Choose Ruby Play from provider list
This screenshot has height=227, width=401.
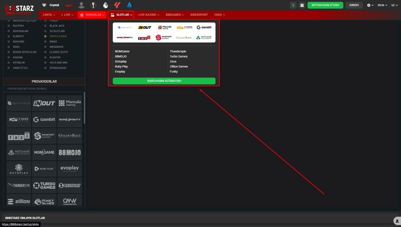pos(121,66)
